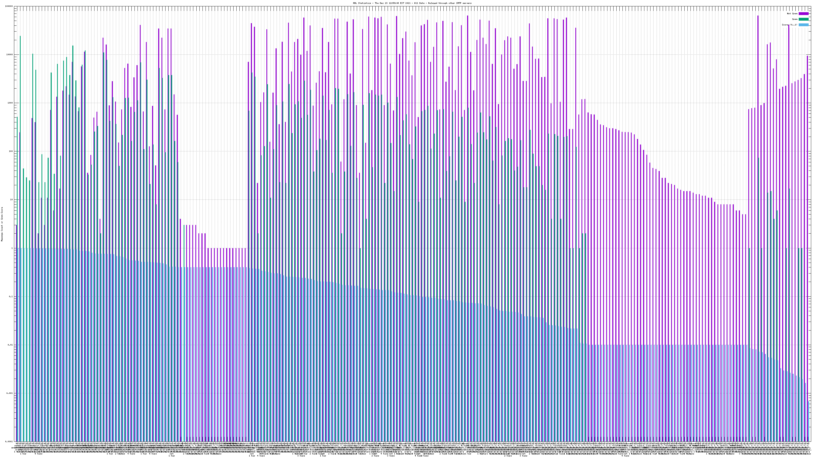Click the 1000 y-axis tick label
Image resolution: width=815 pixels, height=458 pixels.
click(10, 103)
